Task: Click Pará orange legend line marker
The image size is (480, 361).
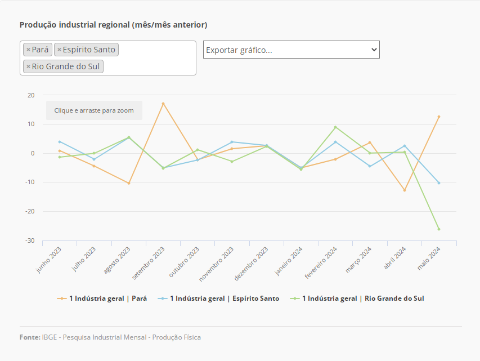Action: (x=62, y=298)
